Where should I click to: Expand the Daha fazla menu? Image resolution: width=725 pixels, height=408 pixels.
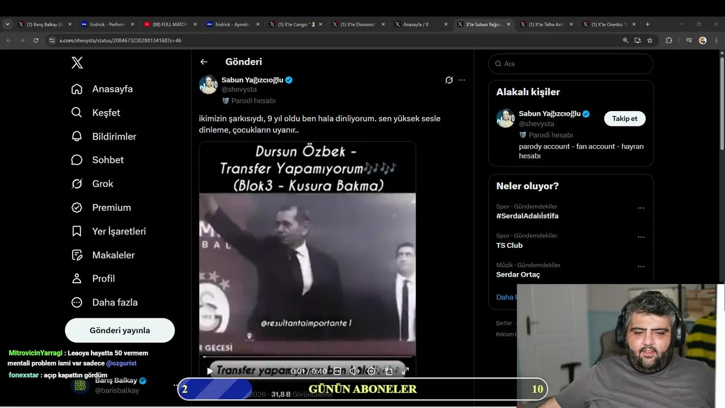[x=104, y=303]
